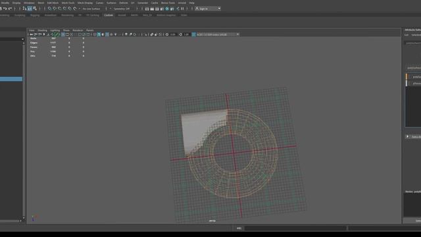Image resolution: width=421 pixels, height=237 pixels.
Task: Switch to the Custom shelf tab
Action: [109, 15]
